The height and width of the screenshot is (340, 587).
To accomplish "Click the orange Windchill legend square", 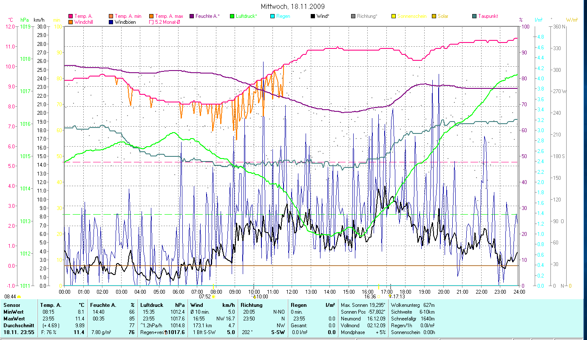I will (71, 22).
